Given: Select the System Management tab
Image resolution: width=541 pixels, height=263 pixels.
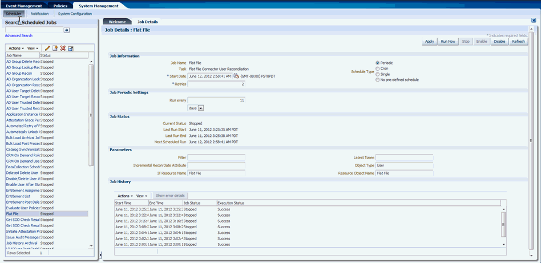Looking at the screenshot, I should tap(98, 6).
